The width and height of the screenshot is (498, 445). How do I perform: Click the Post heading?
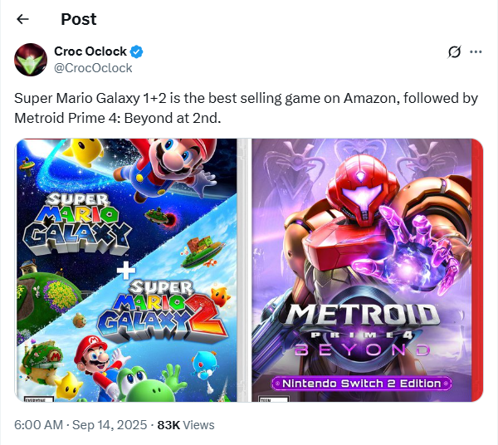79,18
